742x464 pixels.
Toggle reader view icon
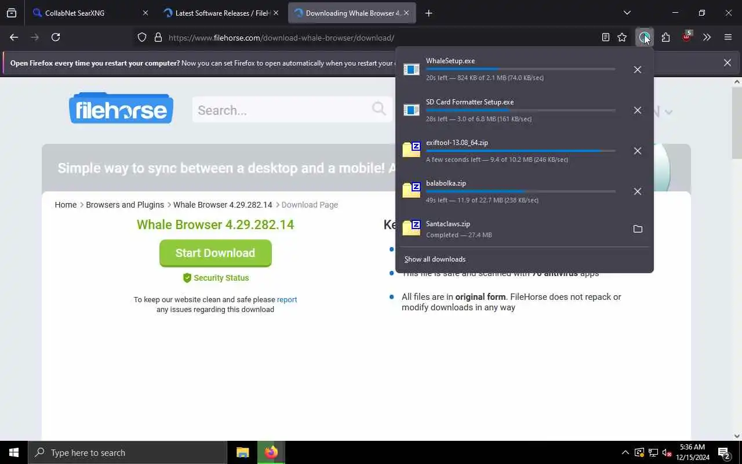605,37
